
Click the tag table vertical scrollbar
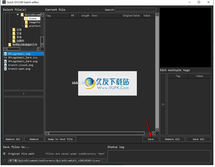(157, 72)
